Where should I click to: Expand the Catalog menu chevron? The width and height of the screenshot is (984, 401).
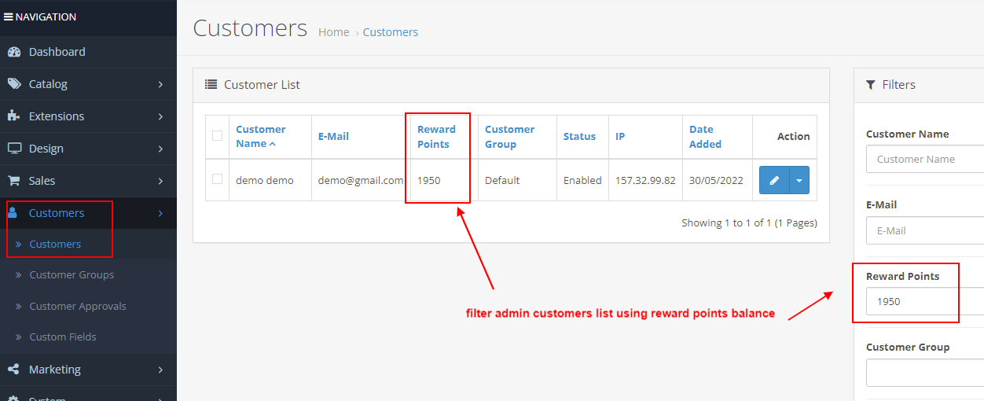[160, 84]
